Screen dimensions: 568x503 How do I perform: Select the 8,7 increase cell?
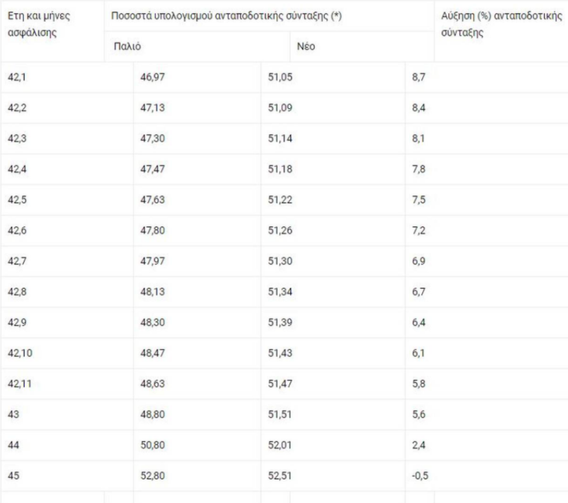coord(418,77)
